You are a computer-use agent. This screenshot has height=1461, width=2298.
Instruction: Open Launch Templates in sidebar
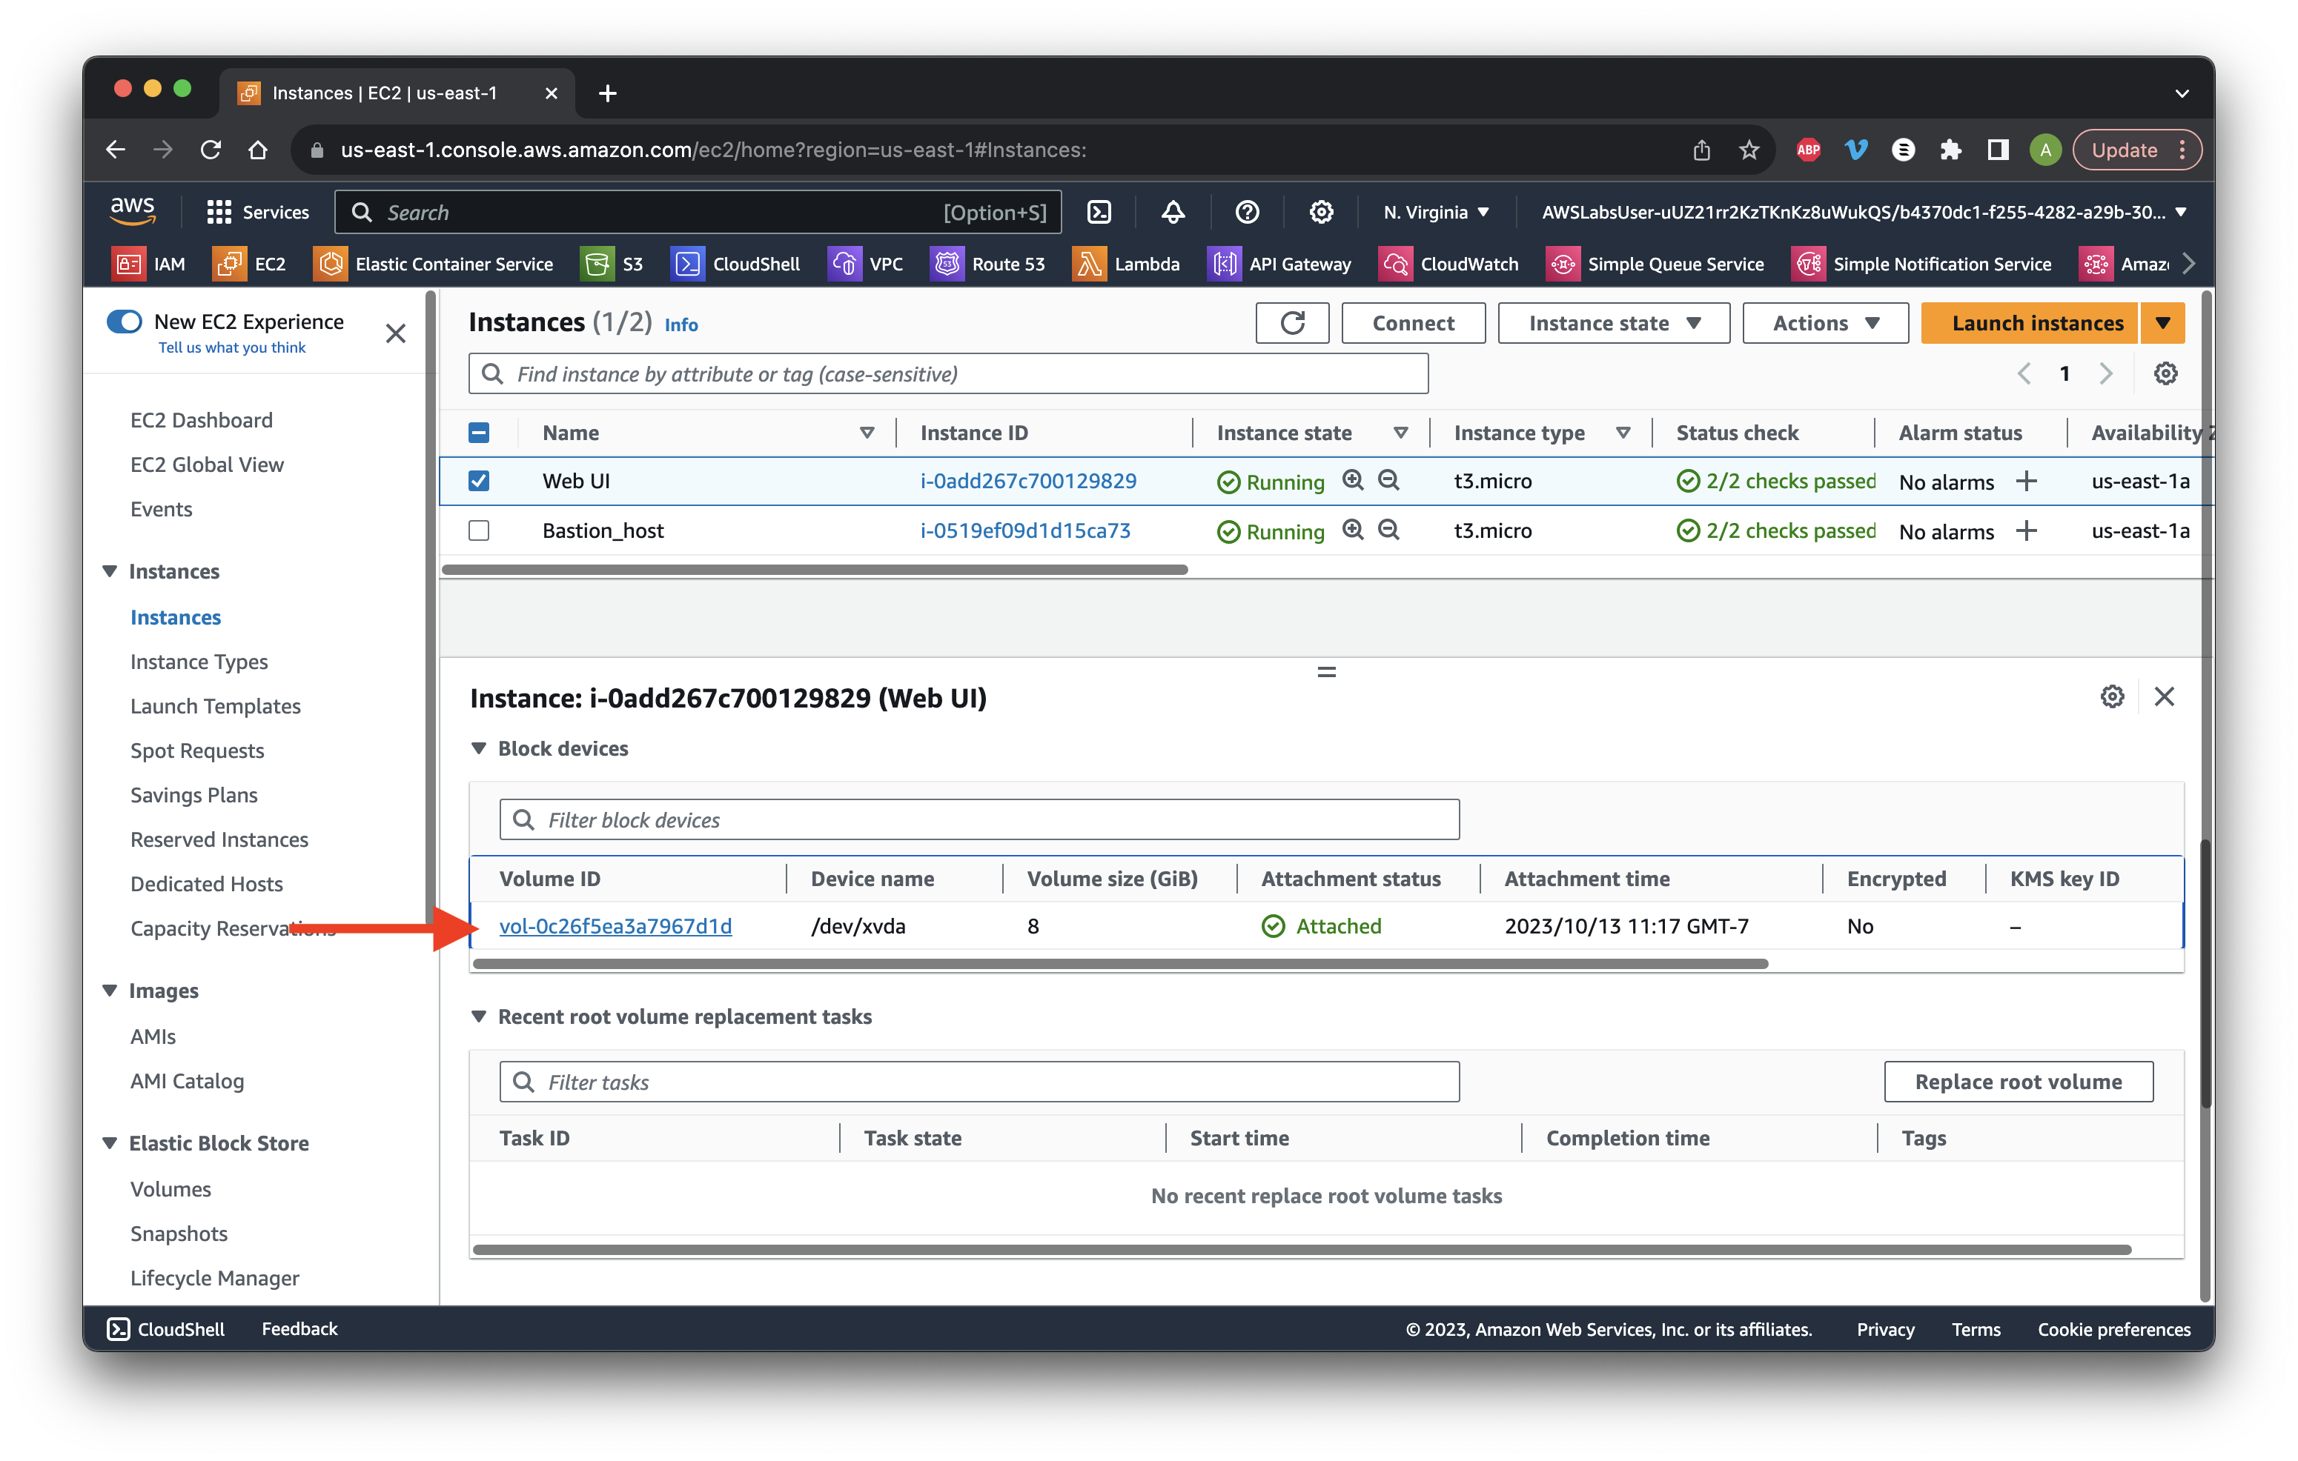coord(215,707)
